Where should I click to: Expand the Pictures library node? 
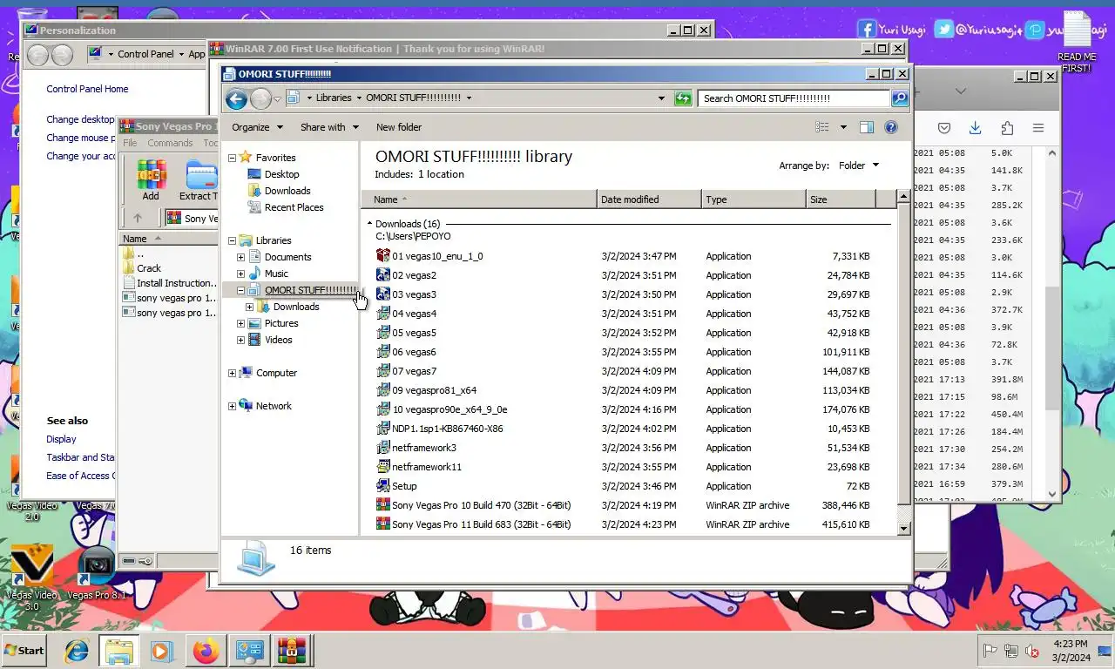(x=241, y=323)
